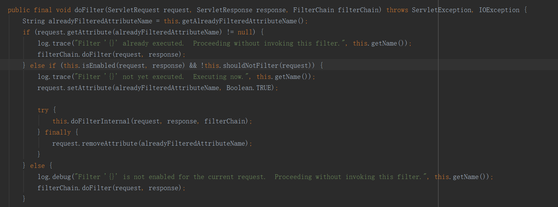
Task: Click the doFilter method name in the signature
Action: [x=89, y=10]
